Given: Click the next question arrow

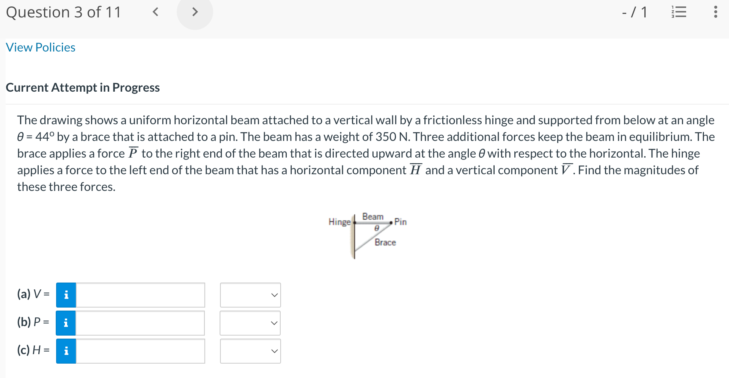Looking at the screenshot, I should point(195,12).
